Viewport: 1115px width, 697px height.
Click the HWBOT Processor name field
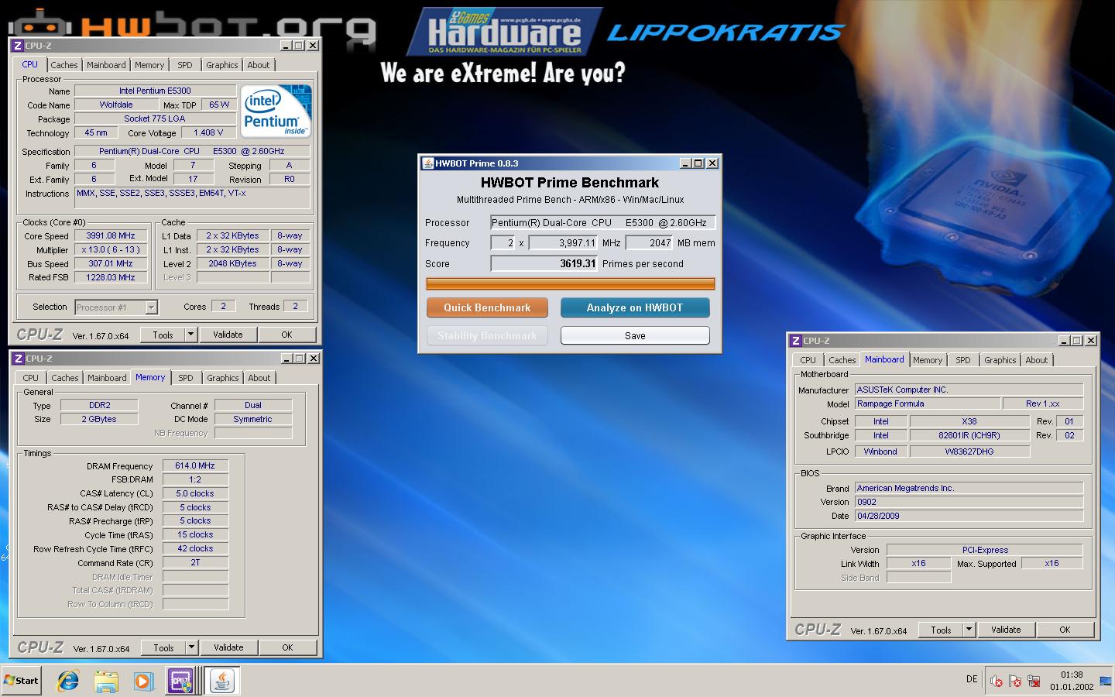pos(603,222)
